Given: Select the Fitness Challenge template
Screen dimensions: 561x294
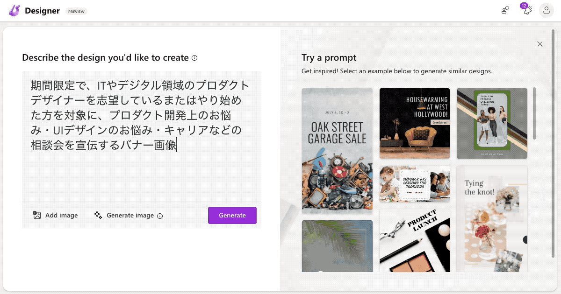Looking at the screenshot, I should (492, 123).
